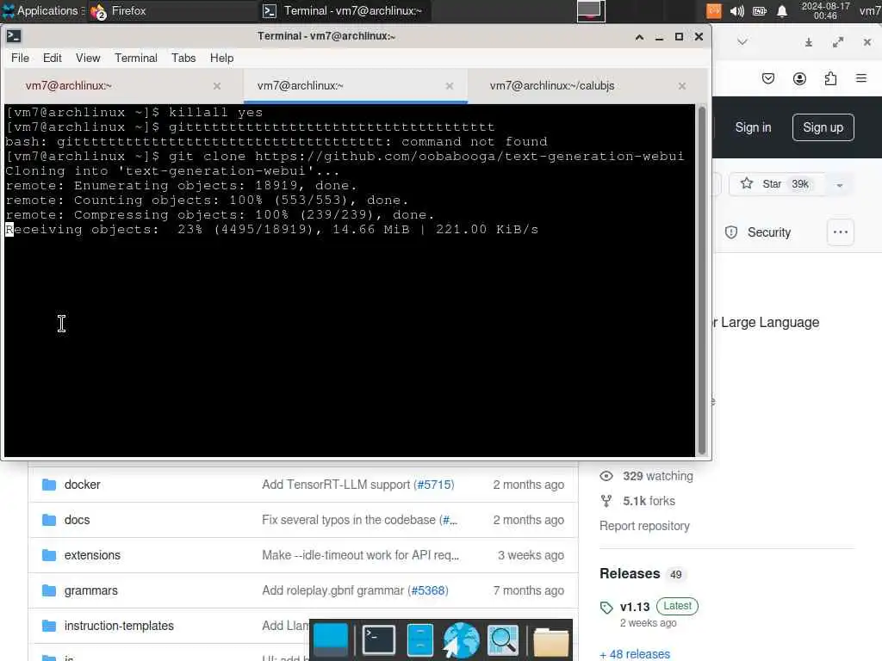Image resolution: width=882 pixels, height=661 pixels.
Task: Click the clock showing 2024-08-17
Action: [x=825, y=10]
